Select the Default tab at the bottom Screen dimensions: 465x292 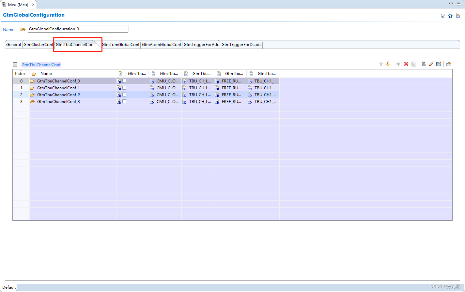[9, 287]
